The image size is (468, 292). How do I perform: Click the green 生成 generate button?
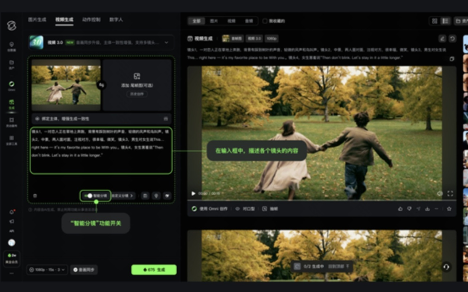154,270
